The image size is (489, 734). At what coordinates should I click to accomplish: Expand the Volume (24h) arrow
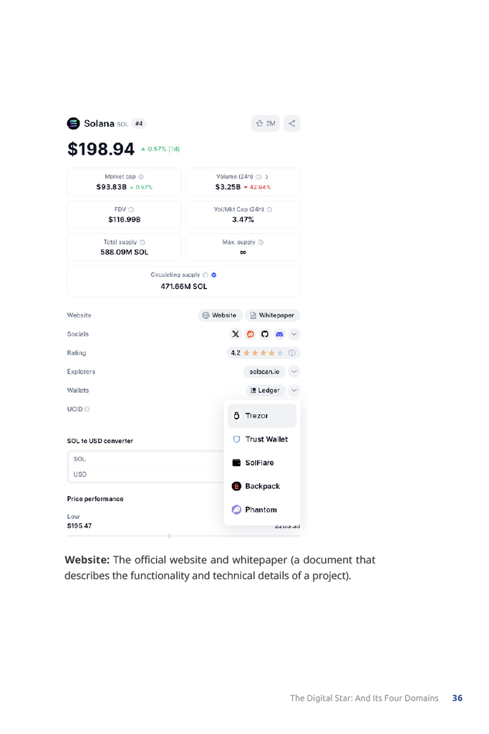pyautogui.click(x=267, y=176)
